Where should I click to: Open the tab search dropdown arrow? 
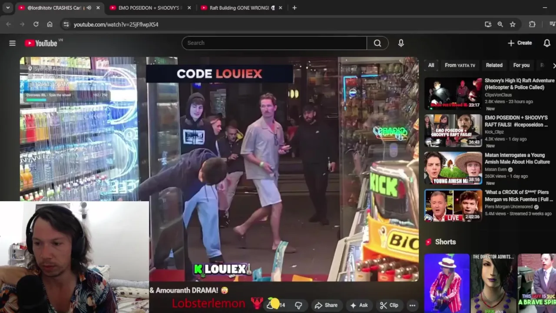coord(8,8)
